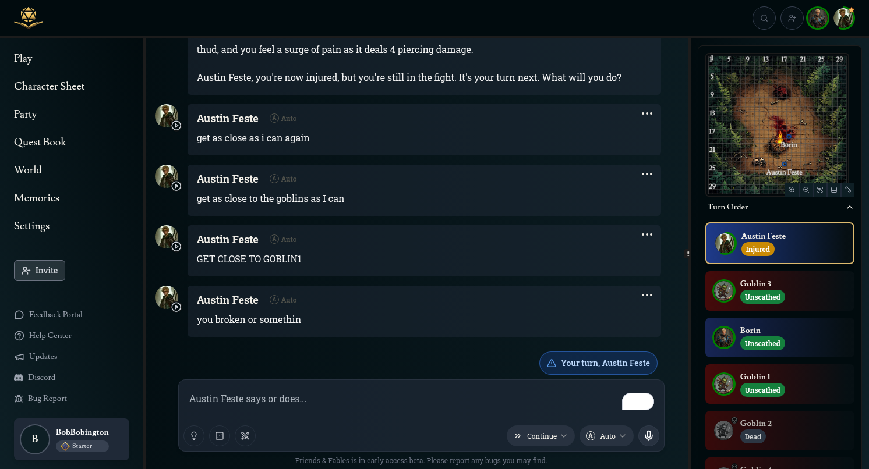
Task: Collapse the Turn Order section
Action: click(x=849, y=207)
